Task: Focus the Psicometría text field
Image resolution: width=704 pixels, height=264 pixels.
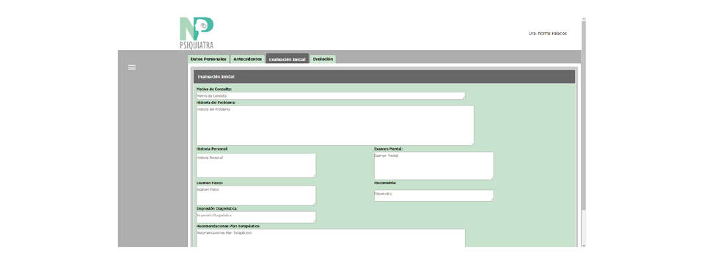Action: pyautogui.click(x=433, y=195)
